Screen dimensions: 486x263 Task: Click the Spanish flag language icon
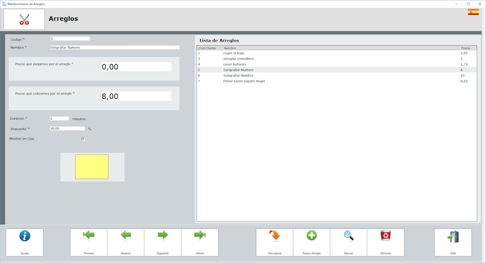[473, 12]
